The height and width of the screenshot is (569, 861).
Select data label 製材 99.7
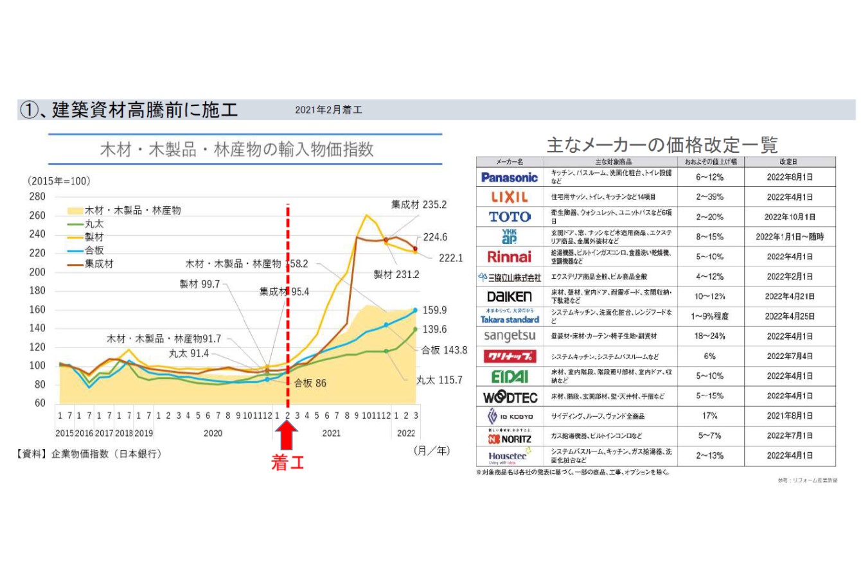click(x=199, y=283)
